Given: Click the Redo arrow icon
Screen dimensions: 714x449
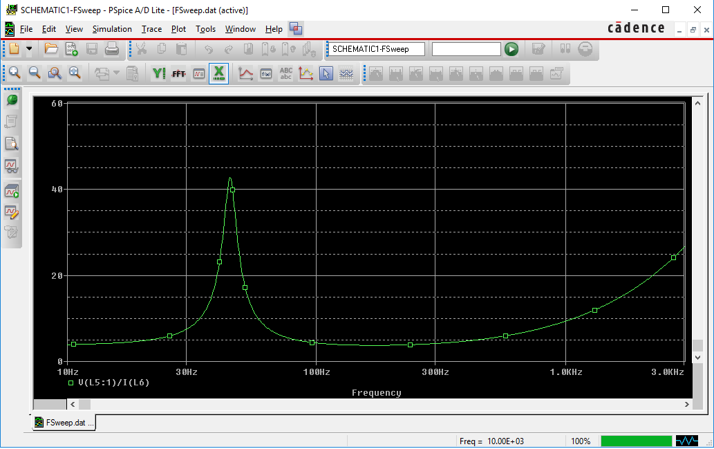Looking at the screenshot, I should pos(229,49).
